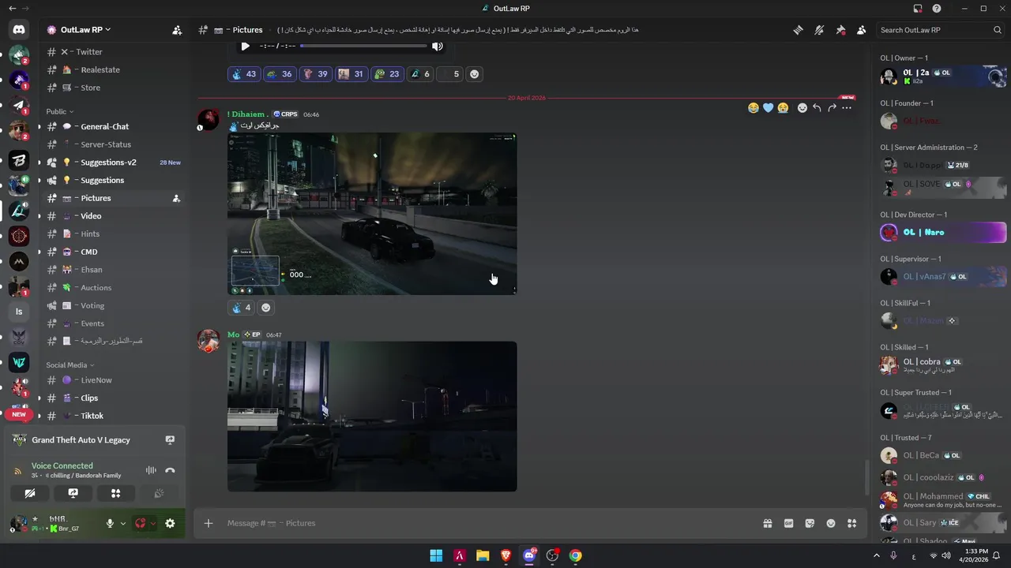Open the GIF picker
The height and width of the screenshot is (568, 1011).
(788, 523)
